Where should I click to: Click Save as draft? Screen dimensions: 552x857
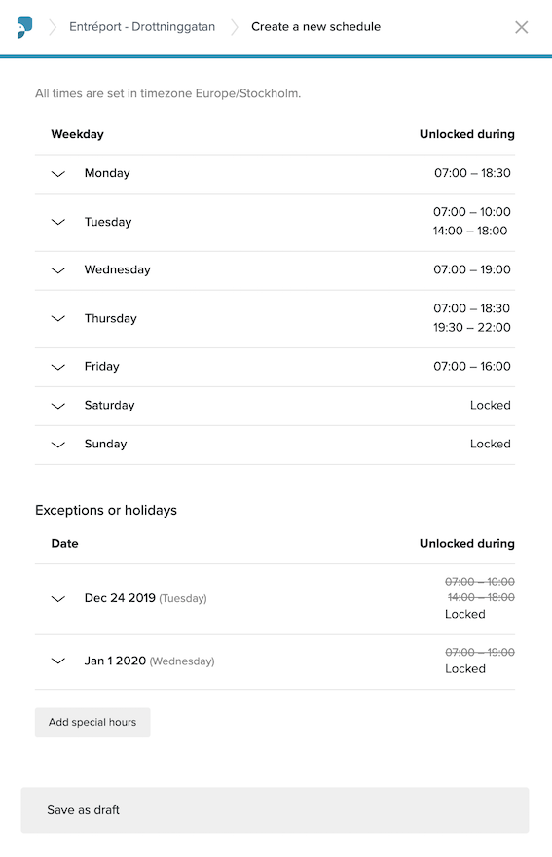click(275, 810)
